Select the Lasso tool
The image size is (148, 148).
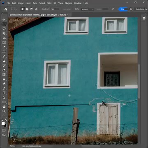(x=4, y=28)
